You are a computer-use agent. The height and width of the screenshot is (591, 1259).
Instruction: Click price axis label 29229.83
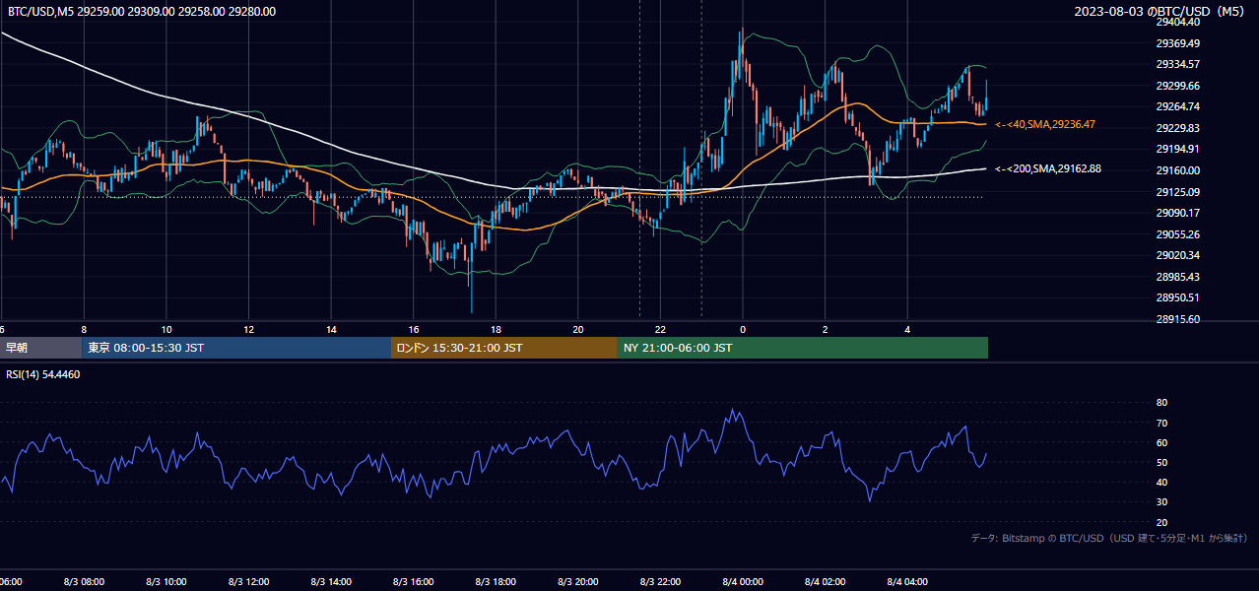coord(1177,128)
